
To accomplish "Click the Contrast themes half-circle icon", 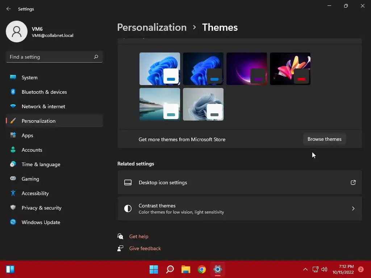I will tap(128, 208).
